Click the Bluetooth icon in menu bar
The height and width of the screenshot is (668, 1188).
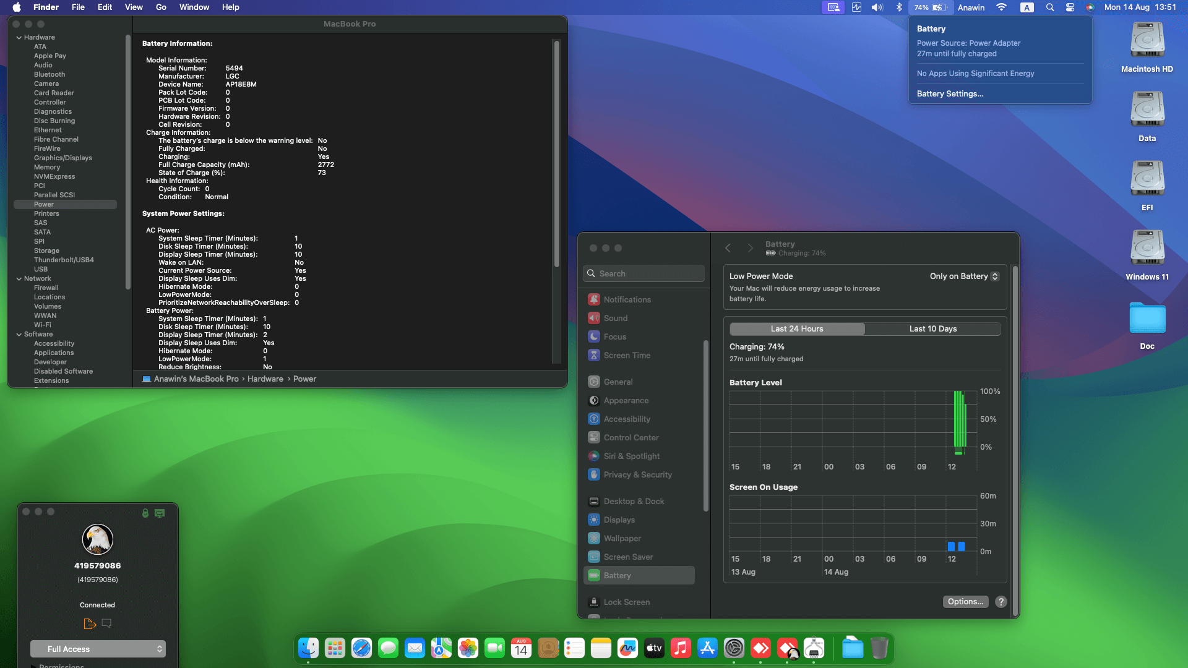[899, 7]
